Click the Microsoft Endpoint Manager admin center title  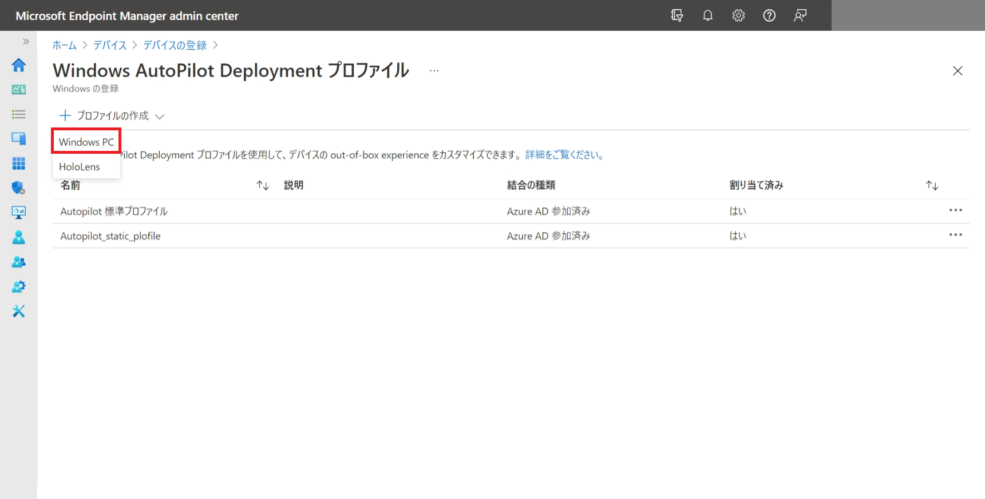tap(127, 16)
